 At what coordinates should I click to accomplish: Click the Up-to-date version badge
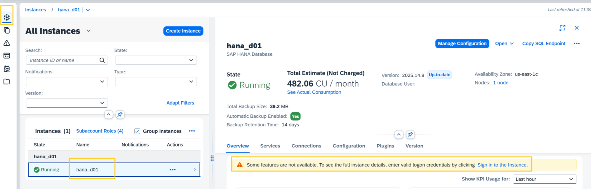pos(439,75)
